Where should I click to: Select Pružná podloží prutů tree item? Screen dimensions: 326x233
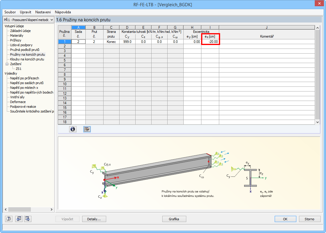[25, 50]
